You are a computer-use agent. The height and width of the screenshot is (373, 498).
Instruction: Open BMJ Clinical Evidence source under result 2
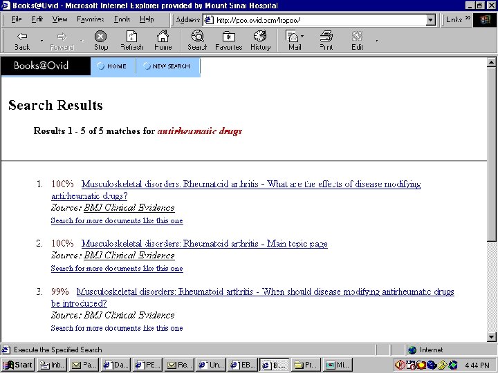pyautogui.click(x=129, y=256)
